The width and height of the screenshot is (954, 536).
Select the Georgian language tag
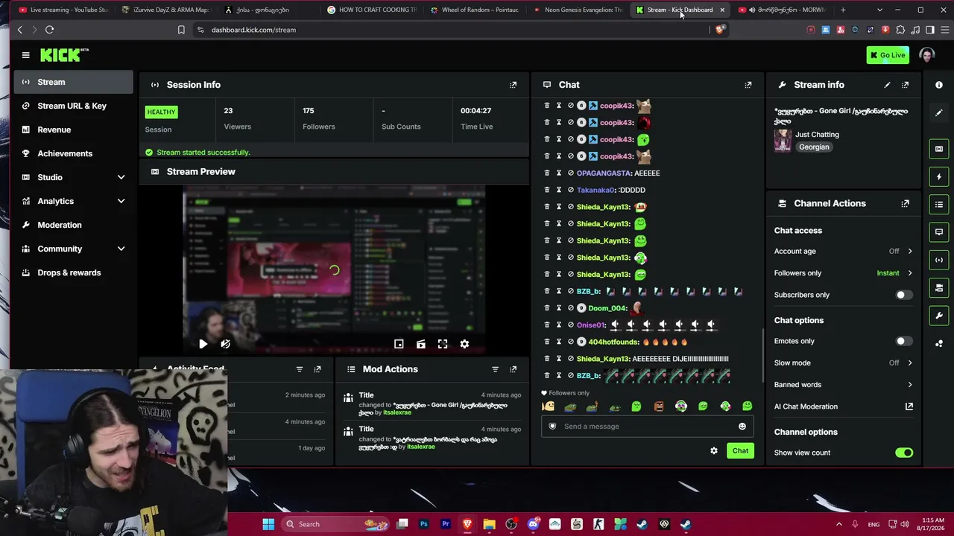tap(814, 147)
